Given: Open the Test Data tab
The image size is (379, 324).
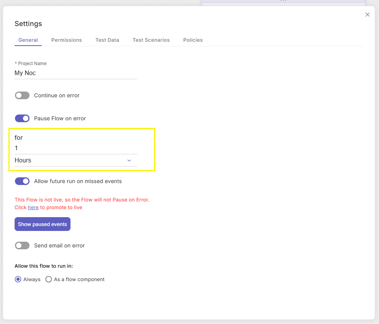Looking at the screenshot, I should [x=107, y=40].
